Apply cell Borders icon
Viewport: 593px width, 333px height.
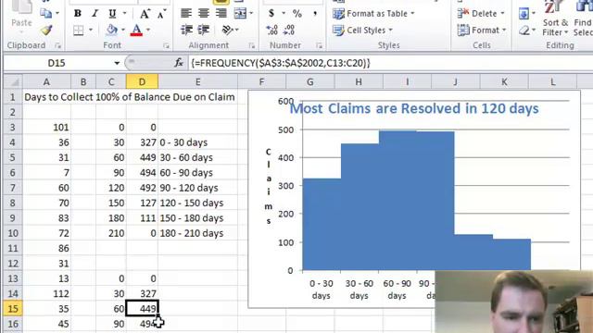pos(79,31)
